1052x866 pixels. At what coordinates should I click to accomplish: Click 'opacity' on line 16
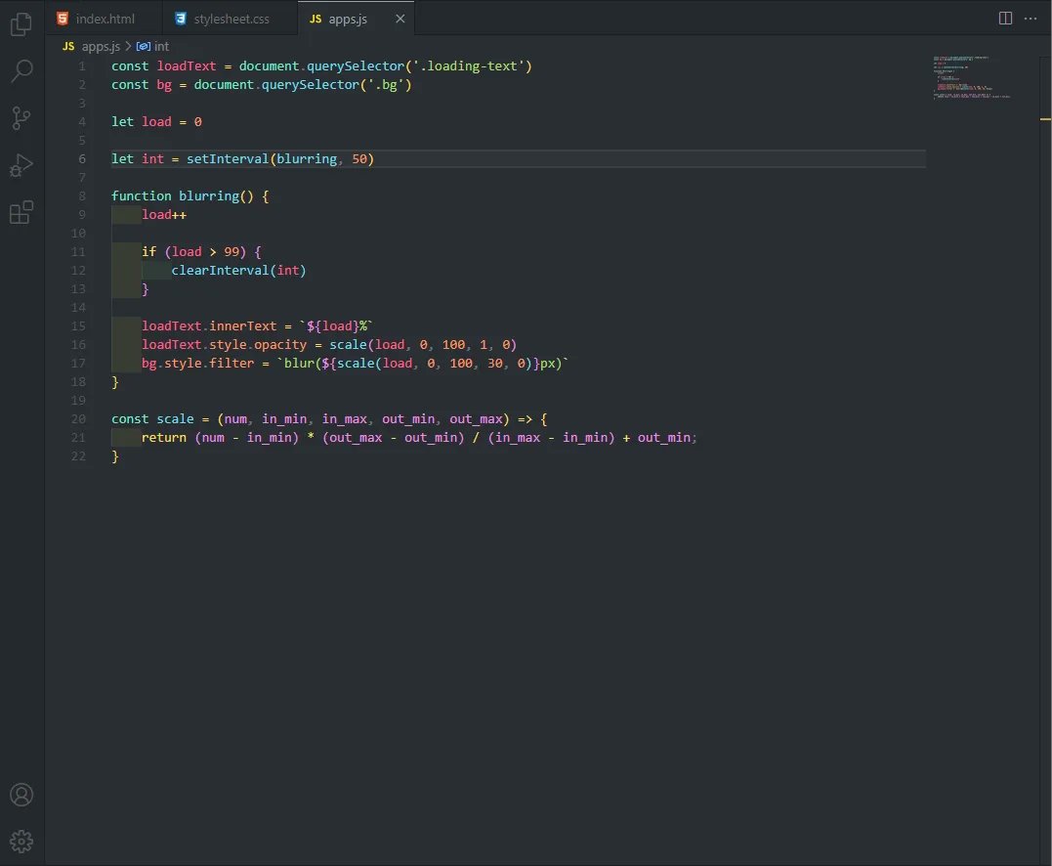(x=279, y=345)
